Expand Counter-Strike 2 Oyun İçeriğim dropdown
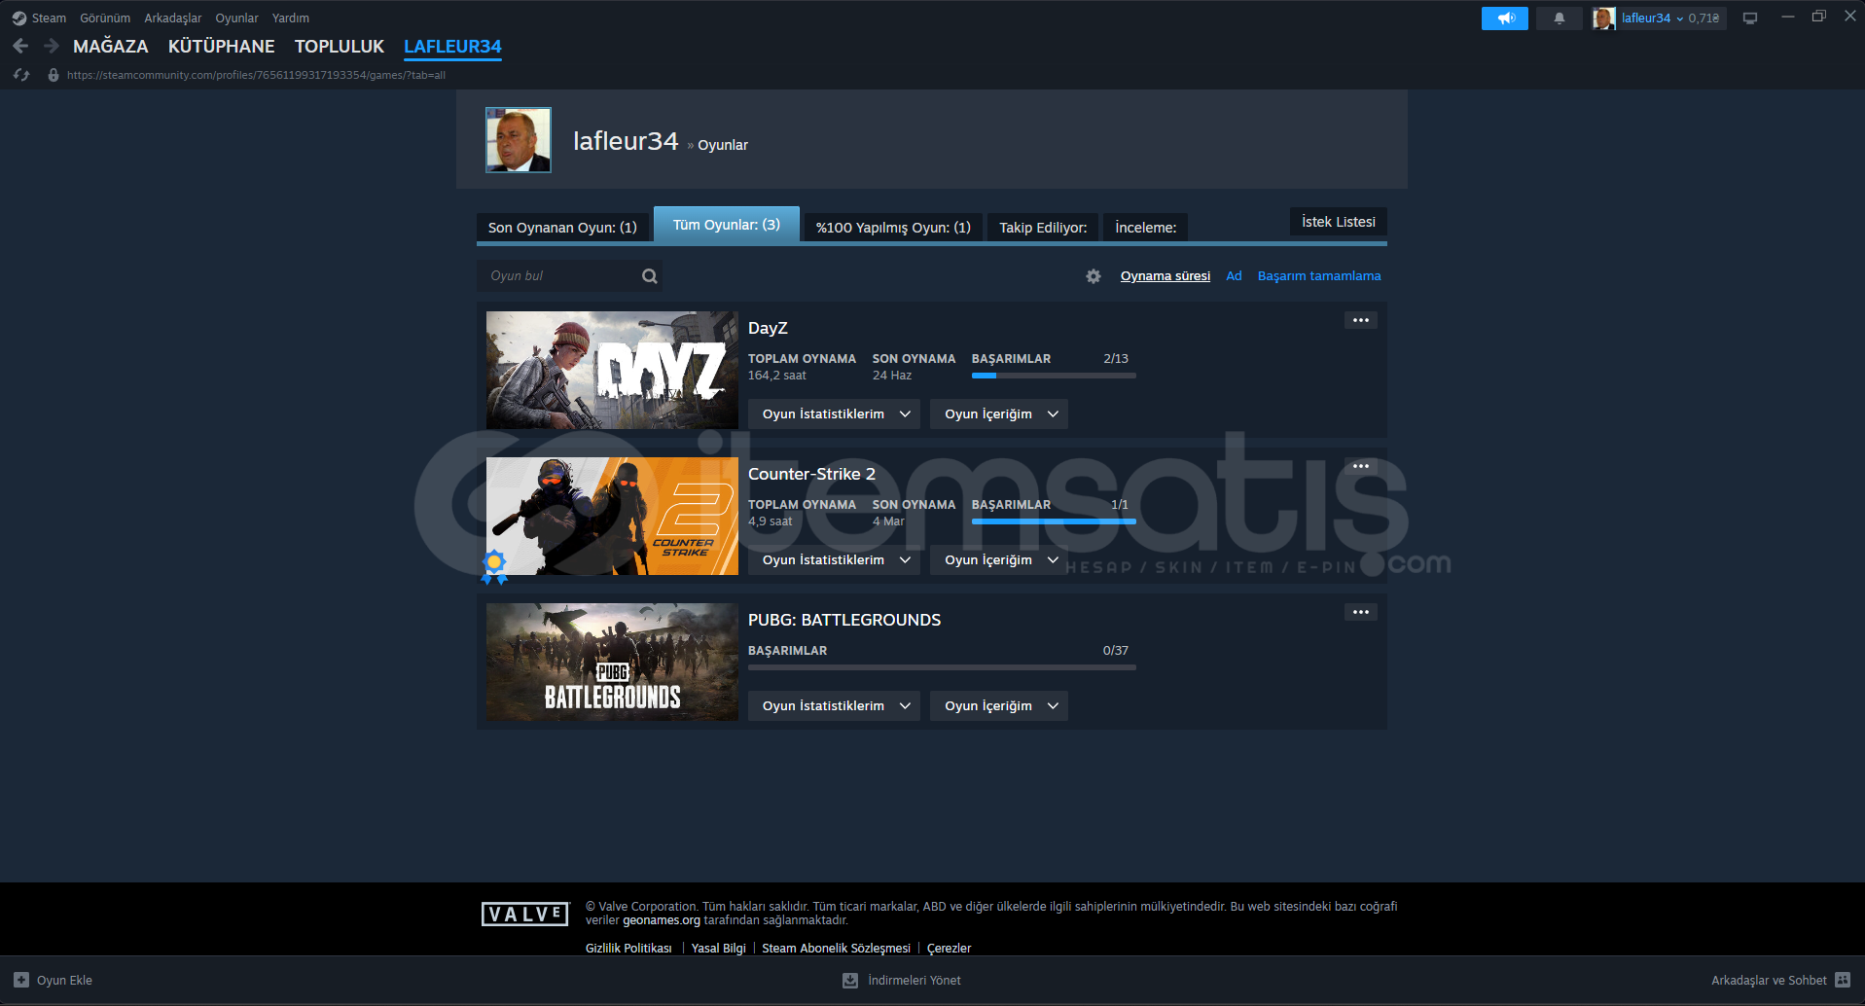Image resolution: width=1865 pixels, height=1006 pixels. tap(999, 559)
